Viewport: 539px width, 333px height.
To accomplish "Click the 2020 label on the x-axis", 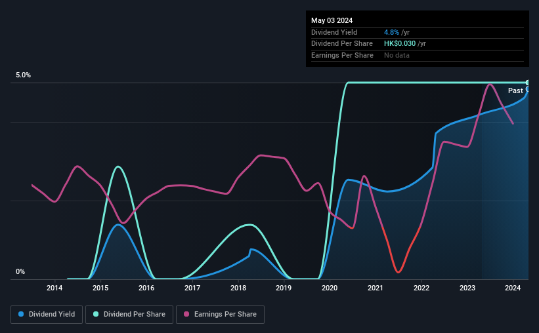I will click(x=330, y=288).
